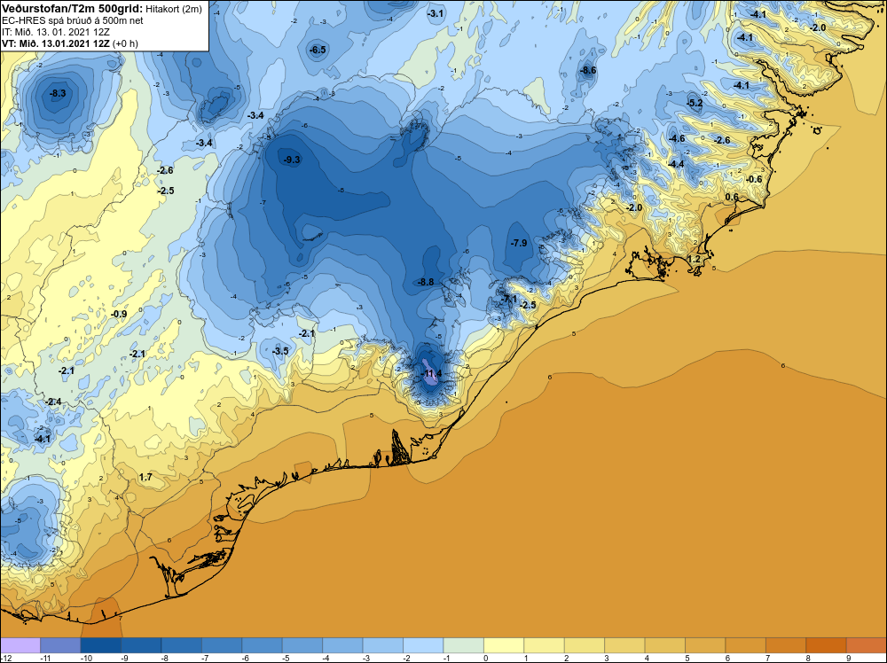Click the legend swatch between -8 and -7

tap(182, 645)
